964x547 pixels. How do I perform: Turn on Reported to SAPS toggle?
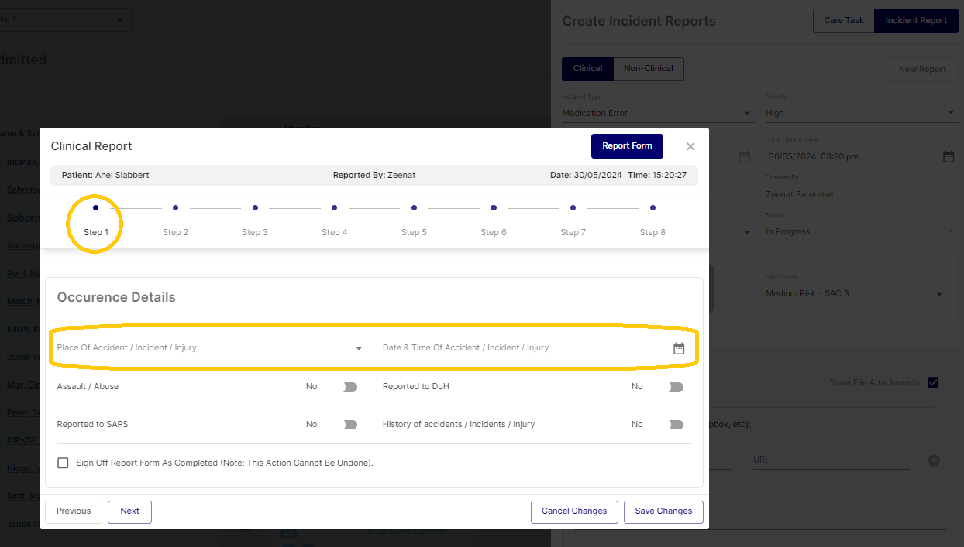tap(350, 425)
